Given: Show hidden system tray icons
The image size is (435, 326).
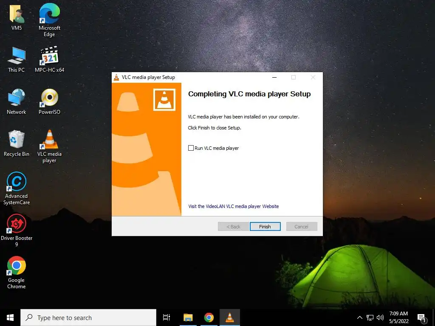Looking at the screenshot, I should tap(359, 318).
